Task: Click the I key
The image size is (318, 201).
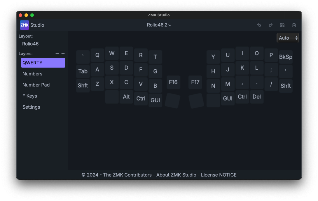Action: (x=242, y=53)
